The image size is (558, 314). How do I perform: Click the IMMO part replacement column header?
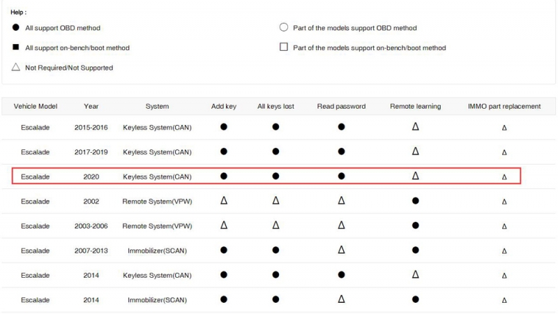(x=504, y=106)
